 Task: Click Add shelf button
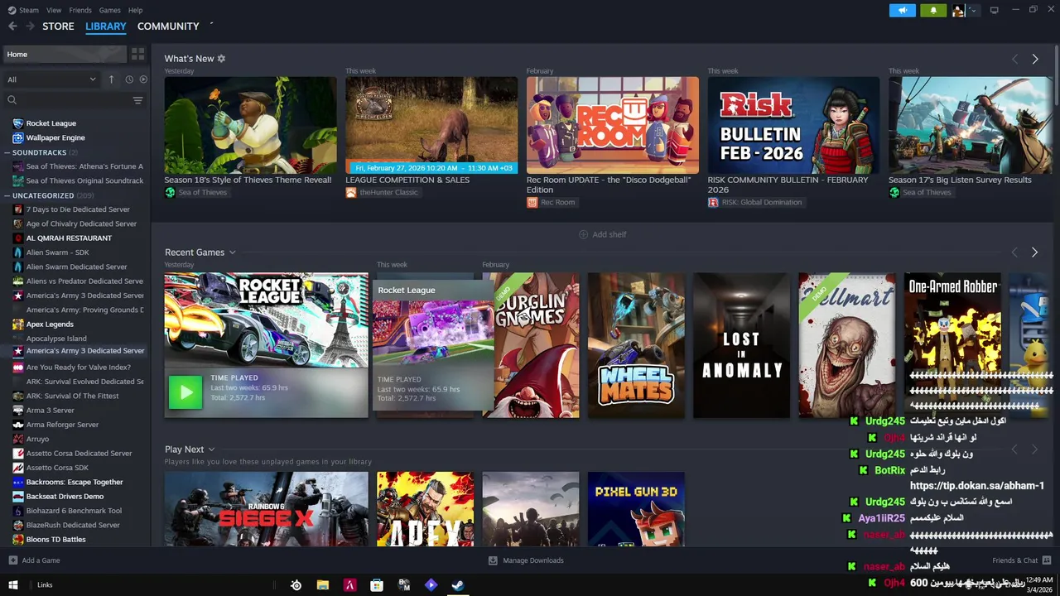602,234
